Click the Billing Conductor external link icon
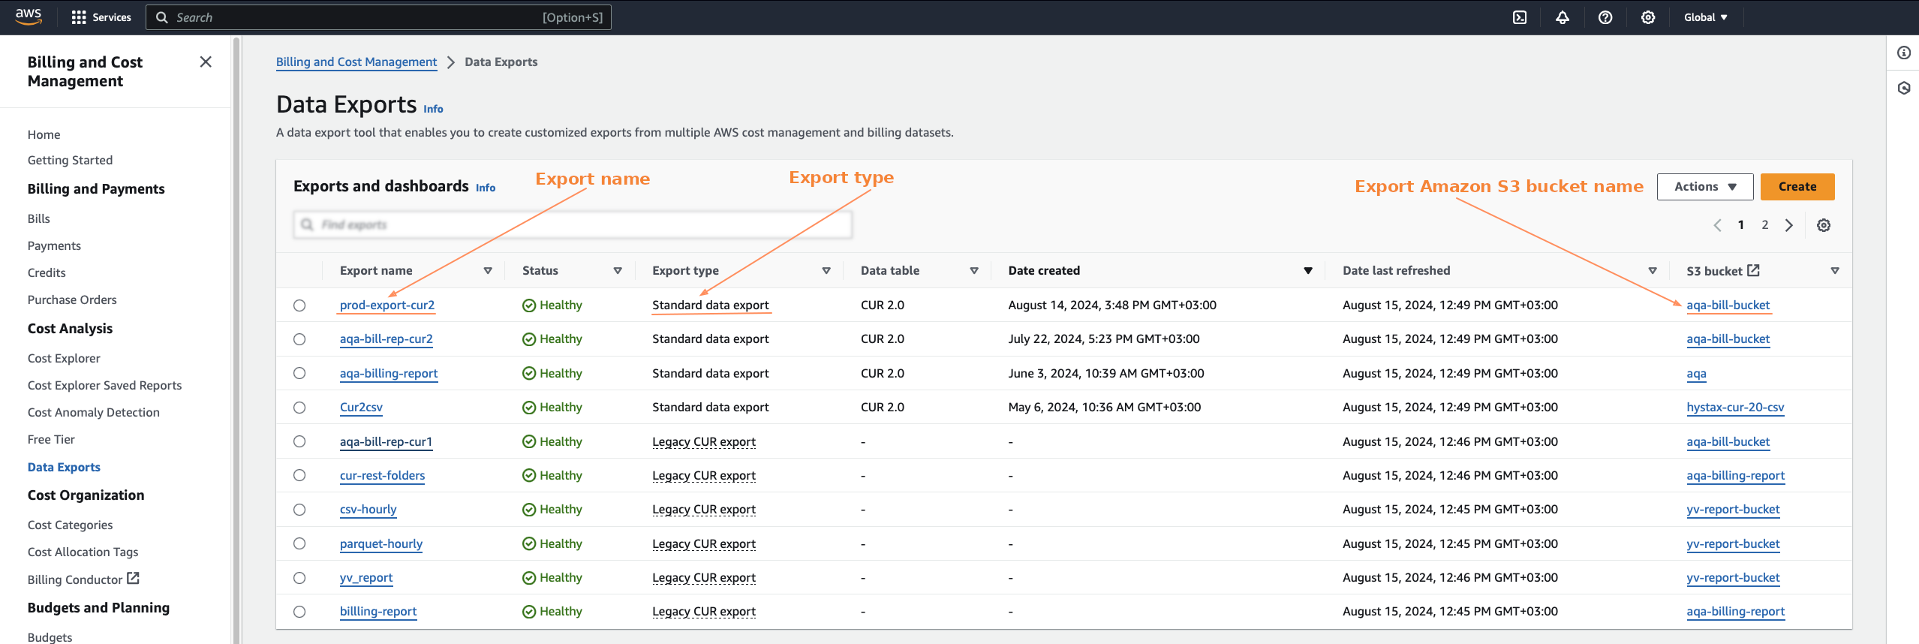The image size is (1919, 644). tap(133, 578)
